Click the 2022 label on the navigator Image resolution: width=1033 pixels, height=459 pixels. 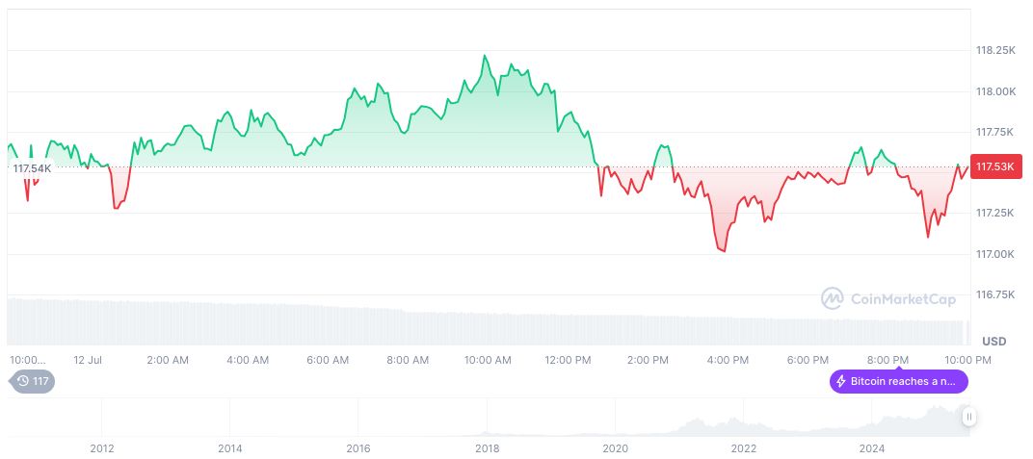pyautogui.click(x=743, y=448)
